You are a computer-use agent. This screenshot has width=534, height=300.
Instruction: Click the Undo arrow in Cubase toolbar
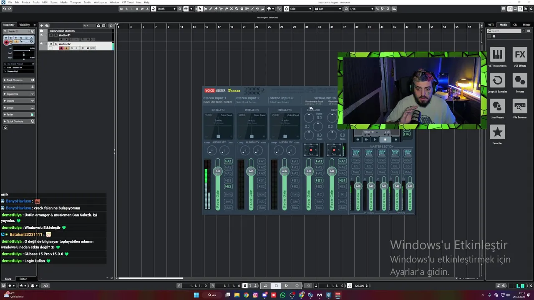click(4, 9)
